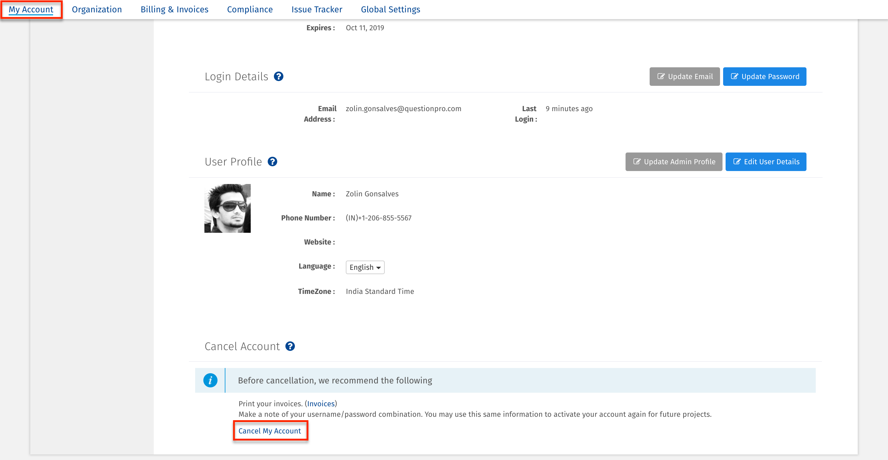Click the Cancel My Account link
This screenshot has width=888, height=460.
coord(269,431)
